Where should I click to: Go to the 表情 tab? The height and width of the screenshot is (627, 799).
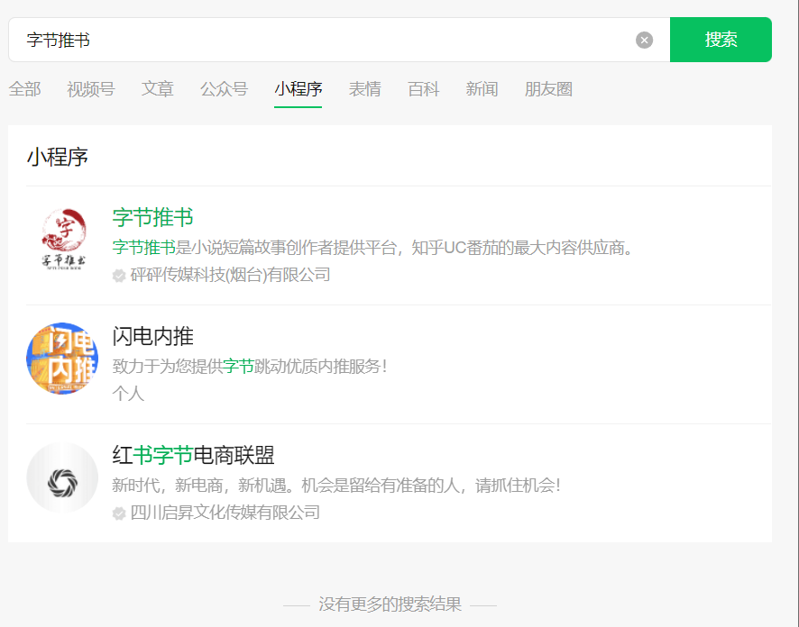pos(365,89)
